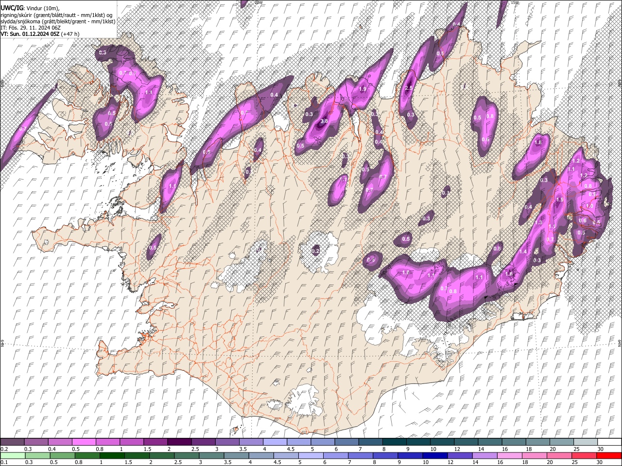Click the white 30 swatch ending the top legend
This screenshot has width=622, height=466.
pyautogui.click(x=609, y=442)
